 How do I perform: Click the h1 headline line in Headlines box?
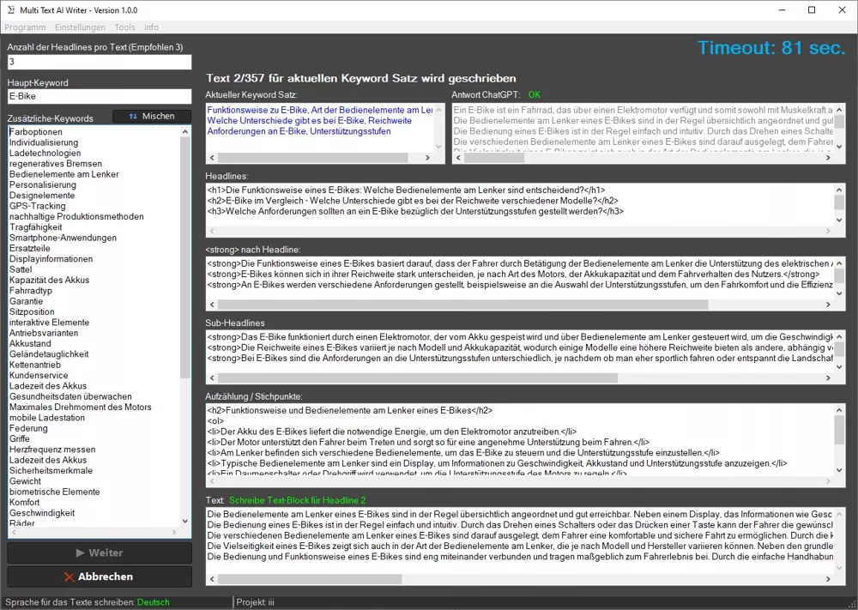pyautogui.click(x=407, y=190)
